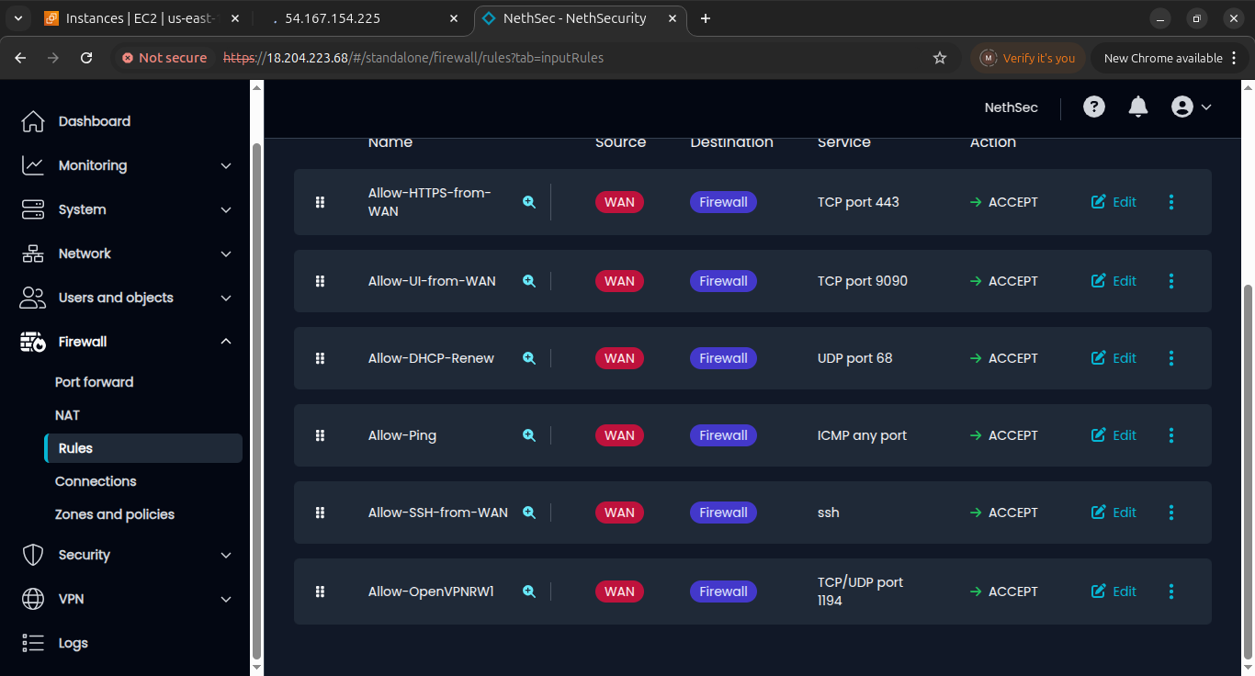Expand the Network sidebar section
This screenshot has width=1255, height=676.
(127, 253)
